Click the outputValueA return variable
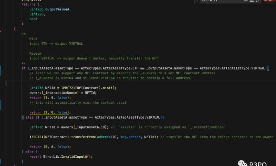Viewport: 276px width, 166px height. [x=58, y=9]
